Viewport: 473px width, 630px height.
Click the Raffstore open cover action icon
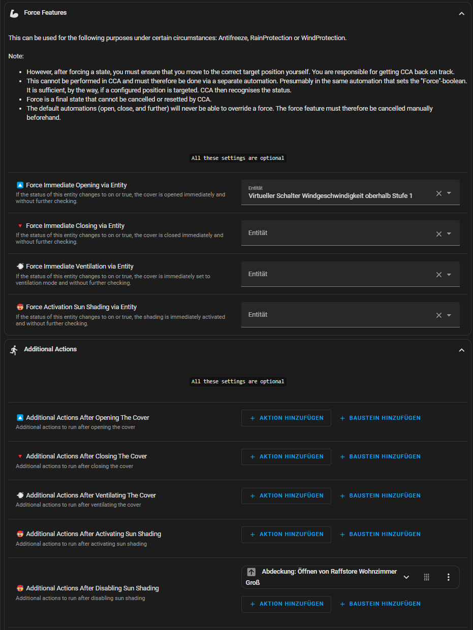251,572
